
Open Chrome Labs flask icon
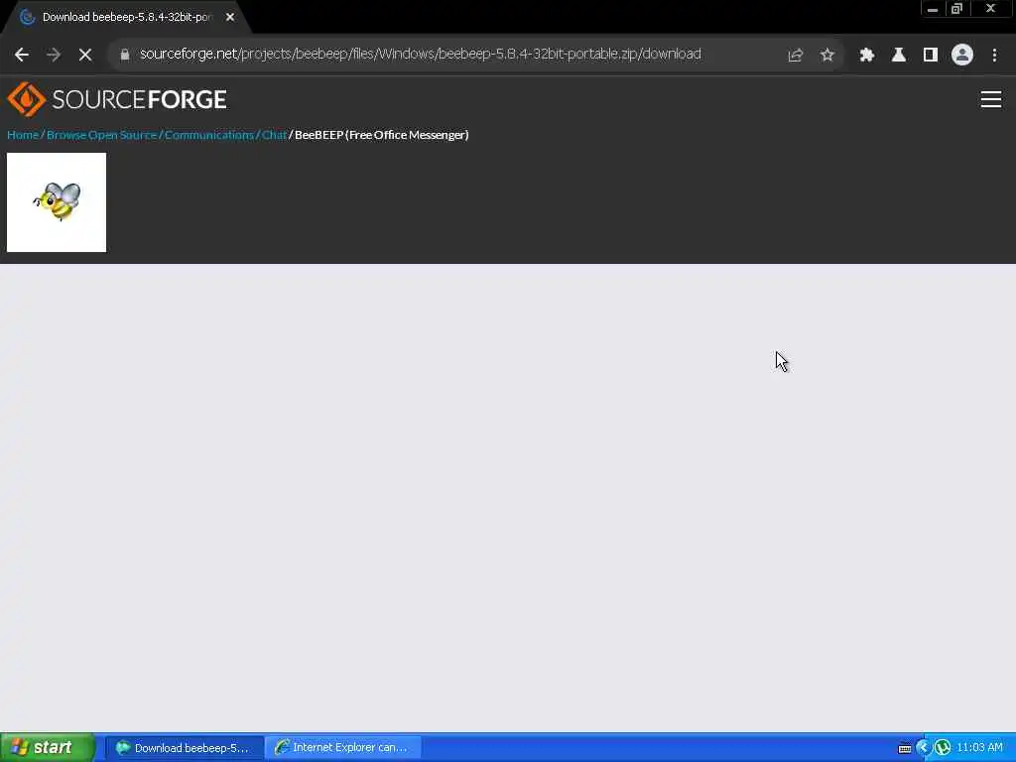click(898, 55)
